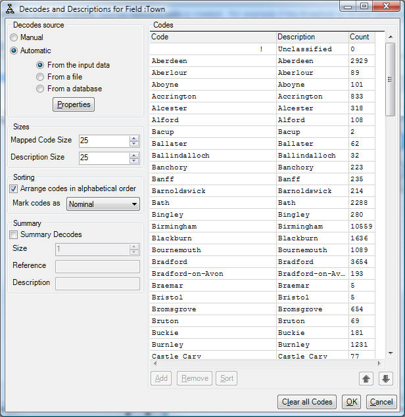Image resolution: width=405 pixels, height=417 pixels.
Task: Select the Barnoldswick code cell
Action: pyautogui.click(x=213, y=191)
